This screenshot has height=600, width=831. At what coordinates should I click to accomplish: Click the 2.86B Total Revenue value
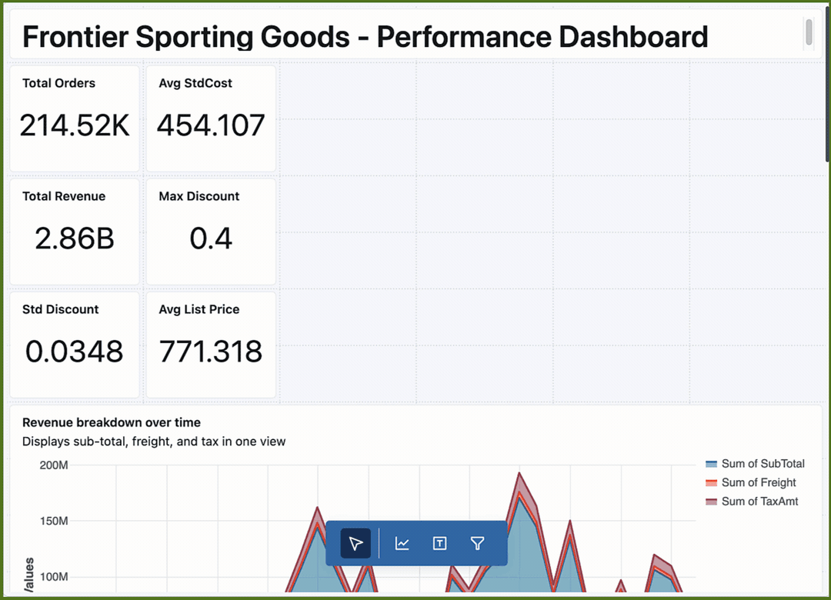(75, 239)
